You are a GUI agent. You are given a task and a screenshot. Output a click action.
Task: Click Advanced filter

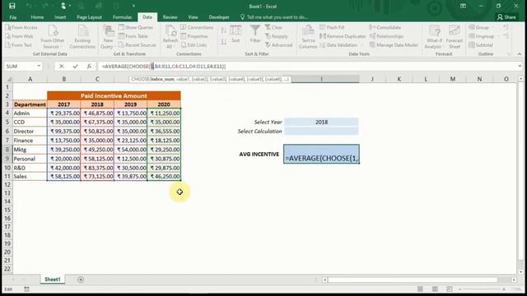coord(278,45)
